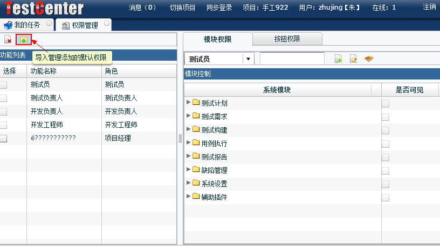440x246 pixels.
Task: Click the add page icon with green plus
Action: 338,59
